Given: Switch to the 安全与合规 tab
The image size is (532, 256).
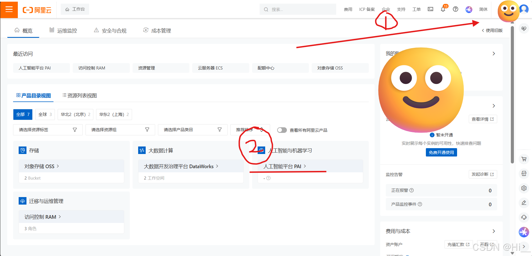Looking at the screenshot, I should 110,31.
